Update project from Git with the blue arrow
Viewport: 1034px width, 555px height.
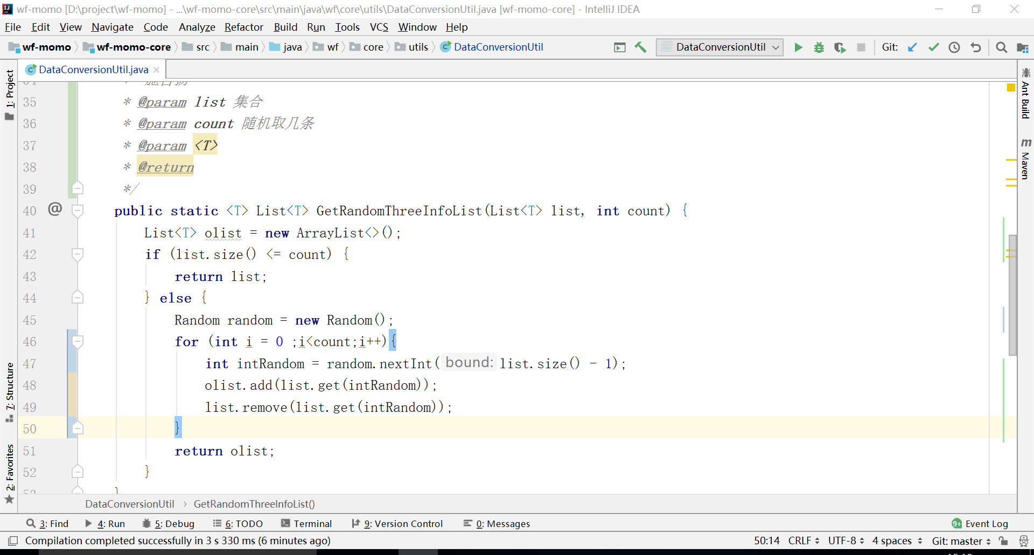click(912, 47)
